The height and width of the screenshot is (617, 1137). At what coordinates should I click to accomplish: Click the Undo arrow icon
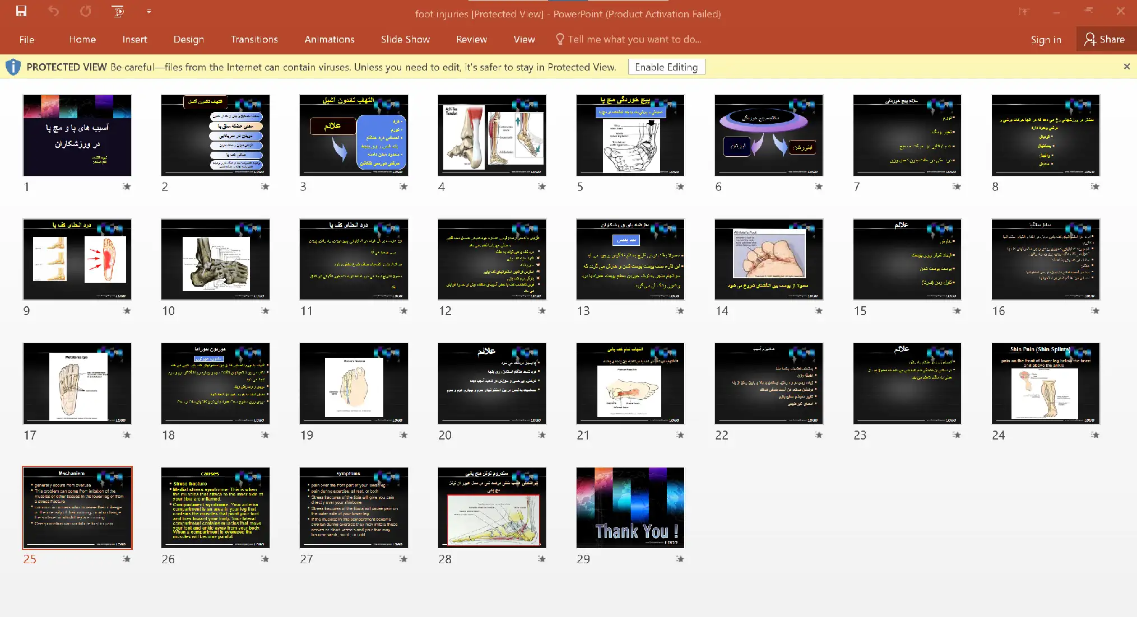point(53,11)
